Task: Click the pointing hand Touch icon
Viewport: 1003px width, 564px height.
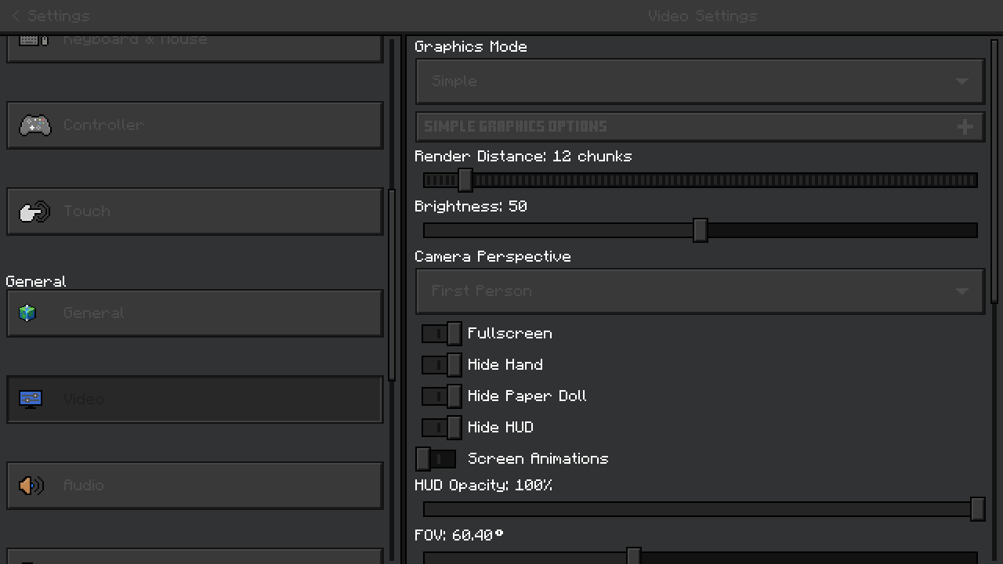Action: [x=34, y=211]
